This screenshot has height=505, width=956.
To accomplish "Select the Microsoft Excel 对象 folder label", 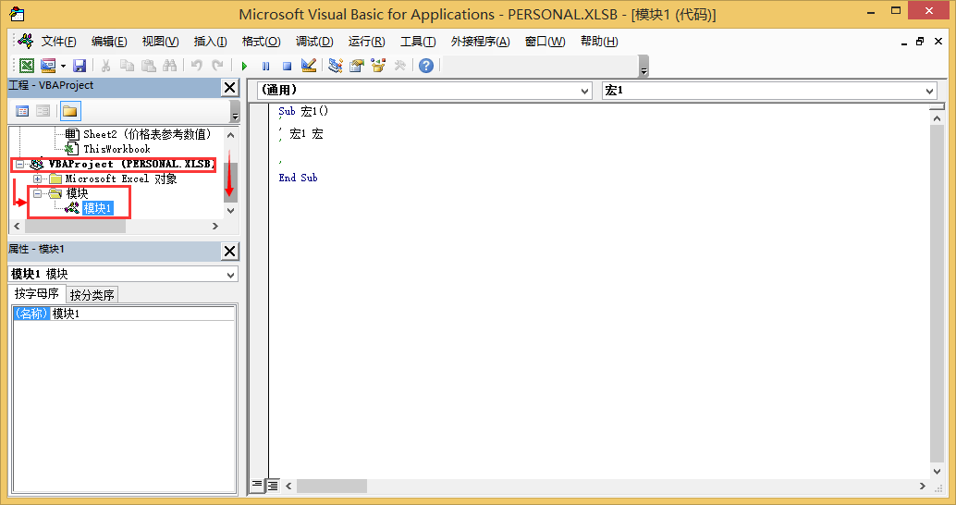I will (121, 179).
